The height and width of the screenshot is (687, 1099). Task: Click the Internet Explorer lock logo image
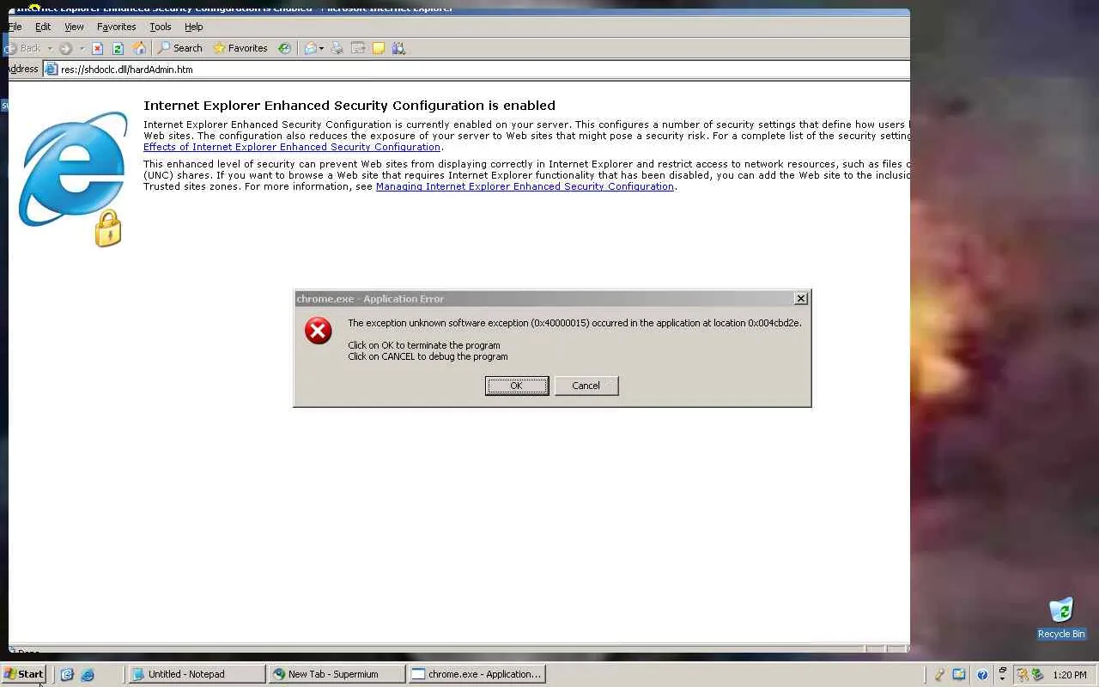[74, 179]
